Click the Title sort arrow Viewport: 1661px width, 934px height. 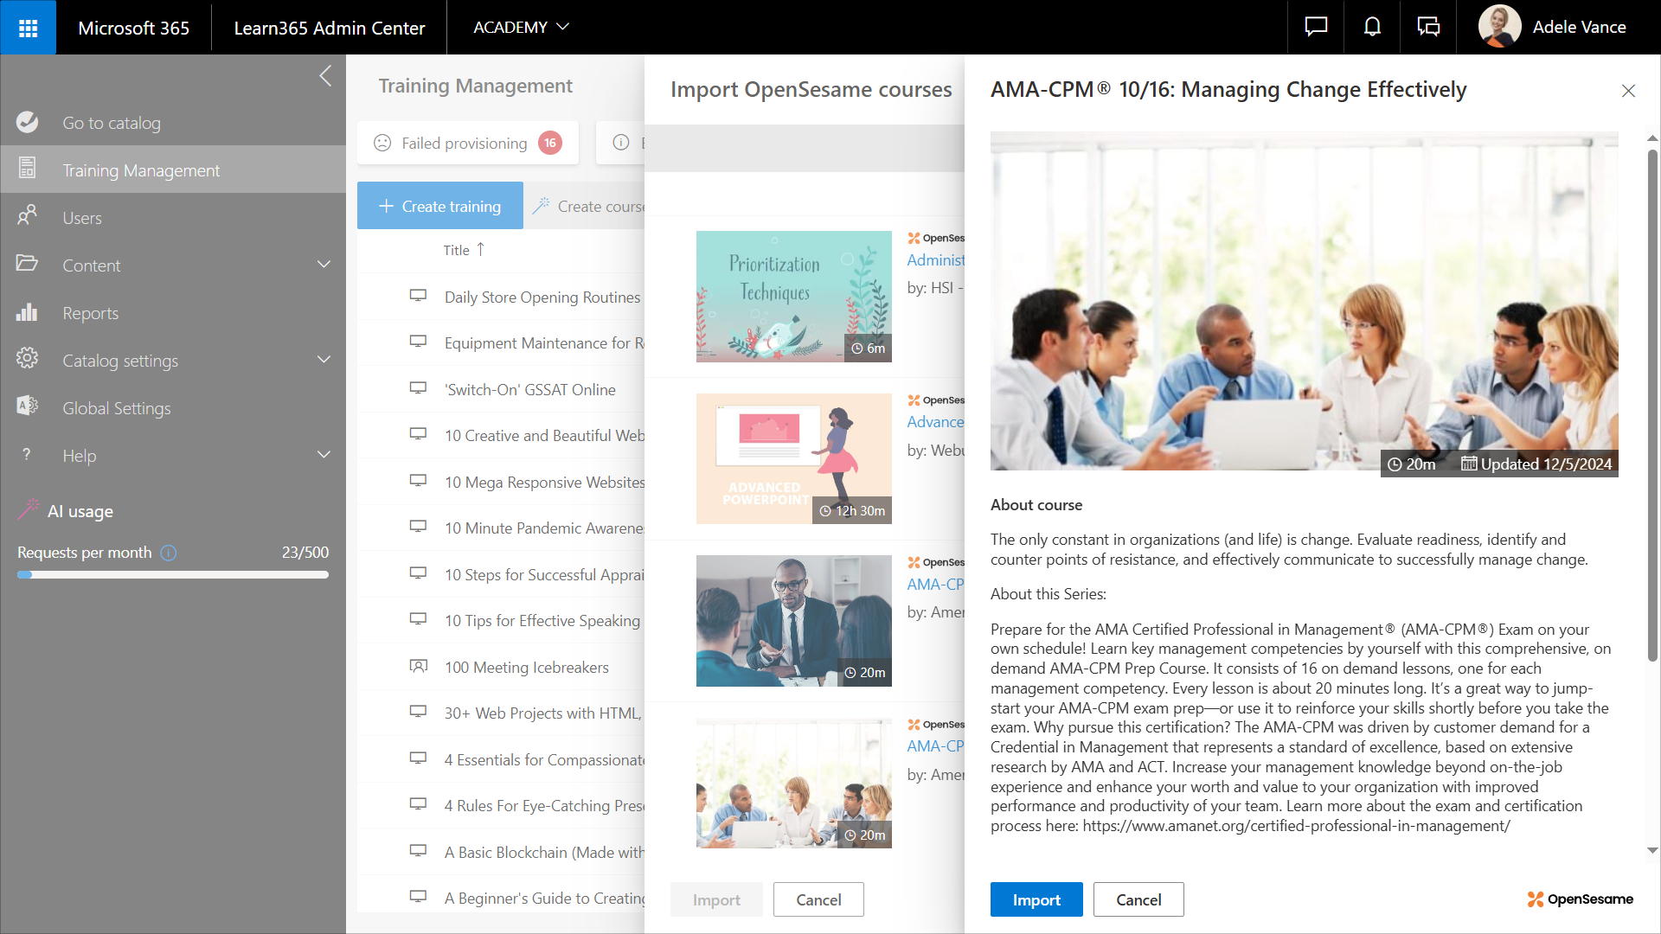(481, 249)
